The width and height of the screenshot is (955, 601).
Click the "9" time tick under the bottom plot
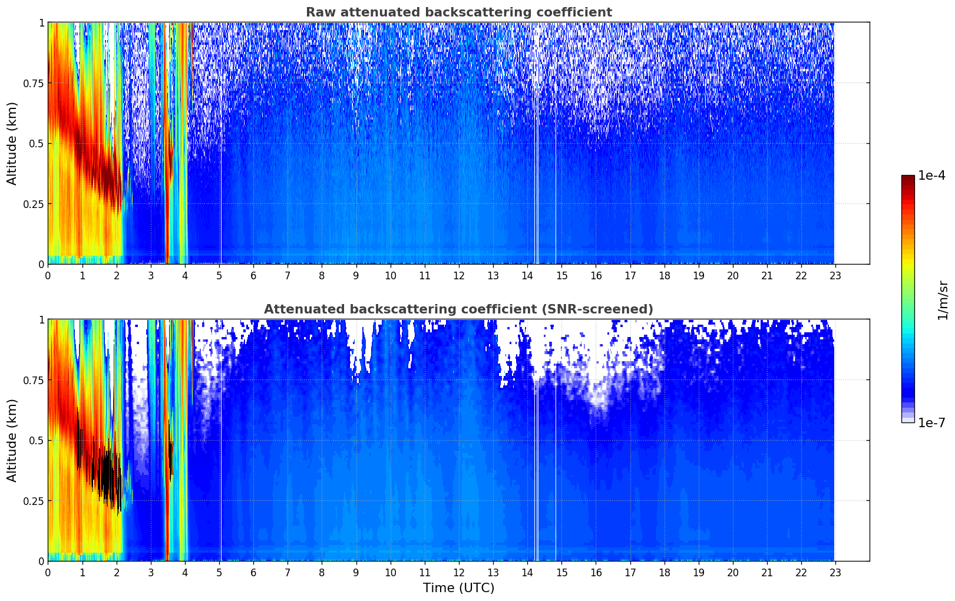[x=356, y=572]
